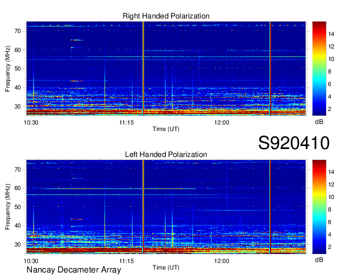Click the 'Left Handed Polarization' title
The height and width of the screenshot is (276, 340).
(x=166, y=154)
